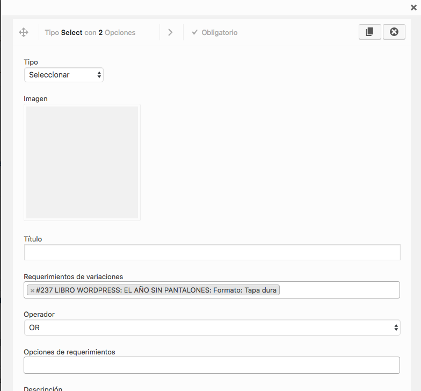Focus the Opciones de requerimientos field
Image resolution: width=421 pixels, height=391 pixels.
212,365
